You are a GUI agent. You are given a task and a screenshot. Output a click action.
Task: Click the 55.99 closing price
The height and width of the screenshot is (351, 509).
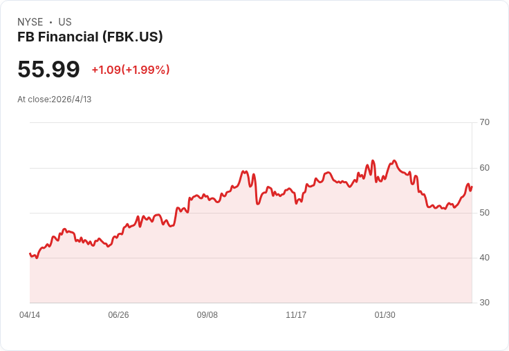coord(48,69)
